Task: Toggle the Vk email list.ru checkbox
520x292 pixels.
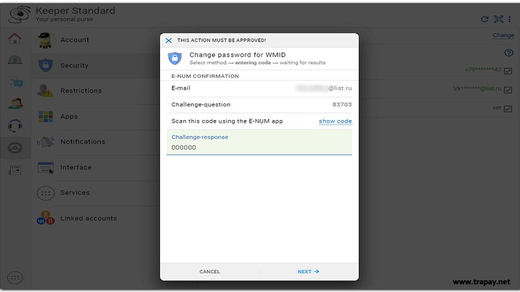Action: pos(508,90)
